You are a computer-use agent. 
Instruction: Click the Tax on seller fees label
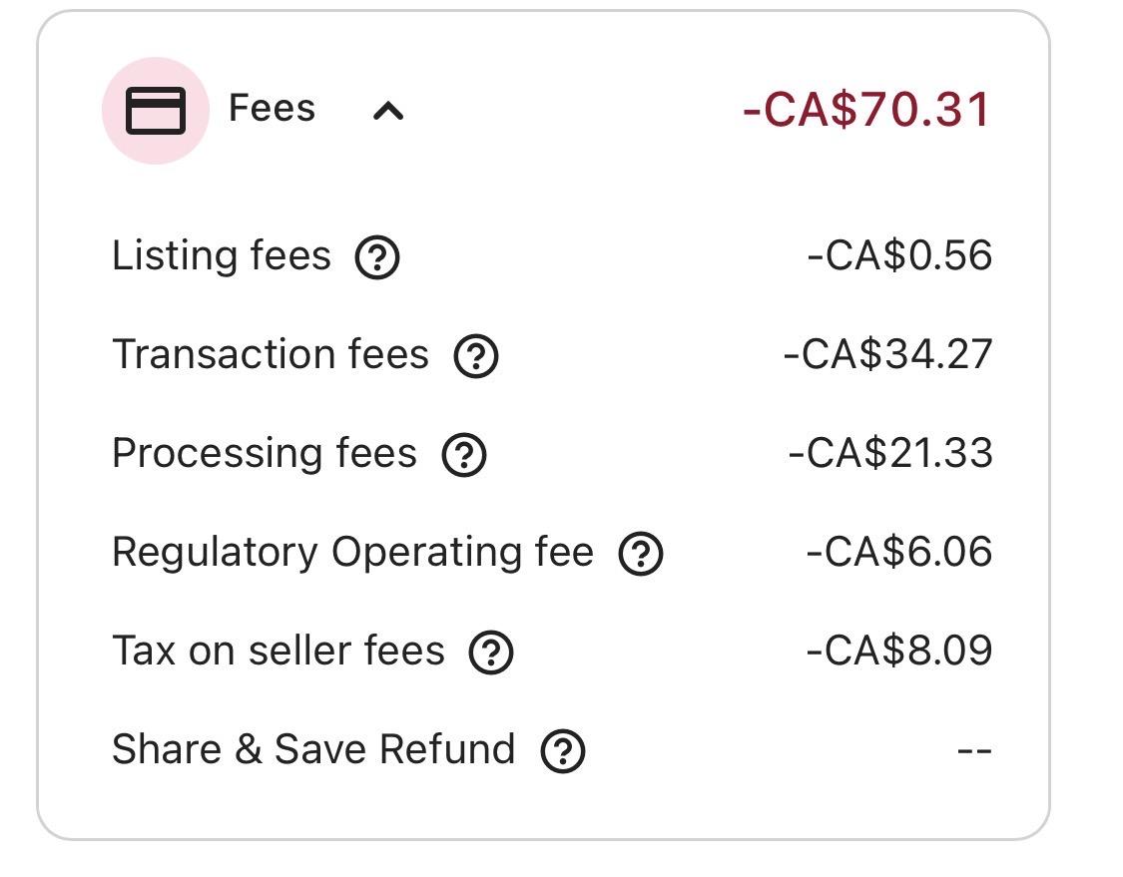pyautogui.click(x=279, y=652)
